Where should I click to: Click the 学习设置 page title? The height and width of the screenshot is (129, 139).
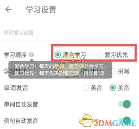[41, 10]
